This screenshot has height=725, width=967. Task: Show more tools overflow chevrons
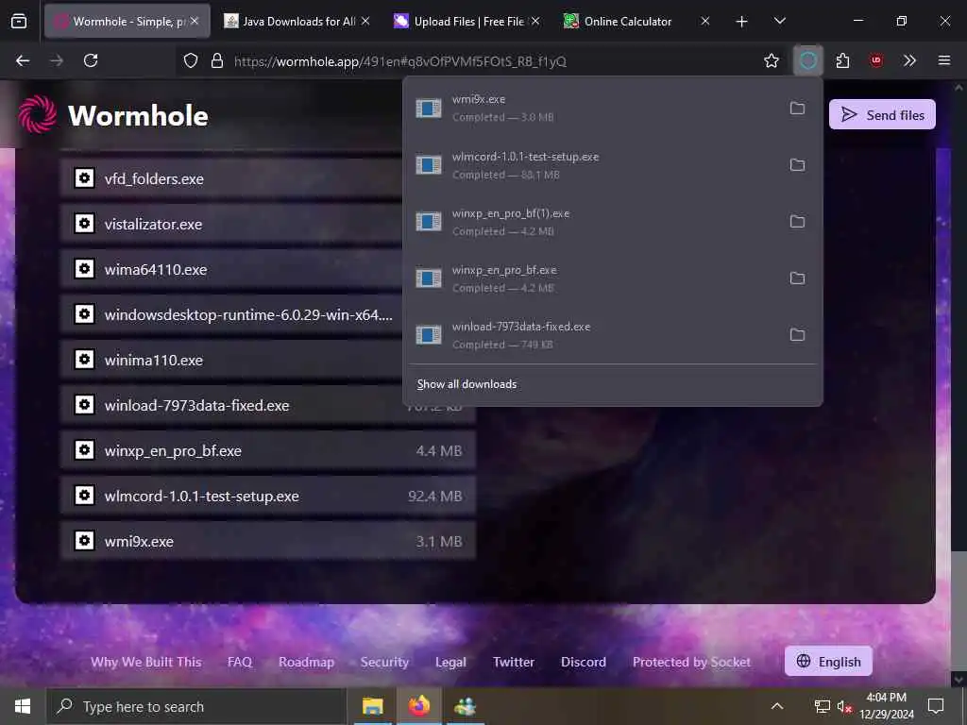(909, 60)
